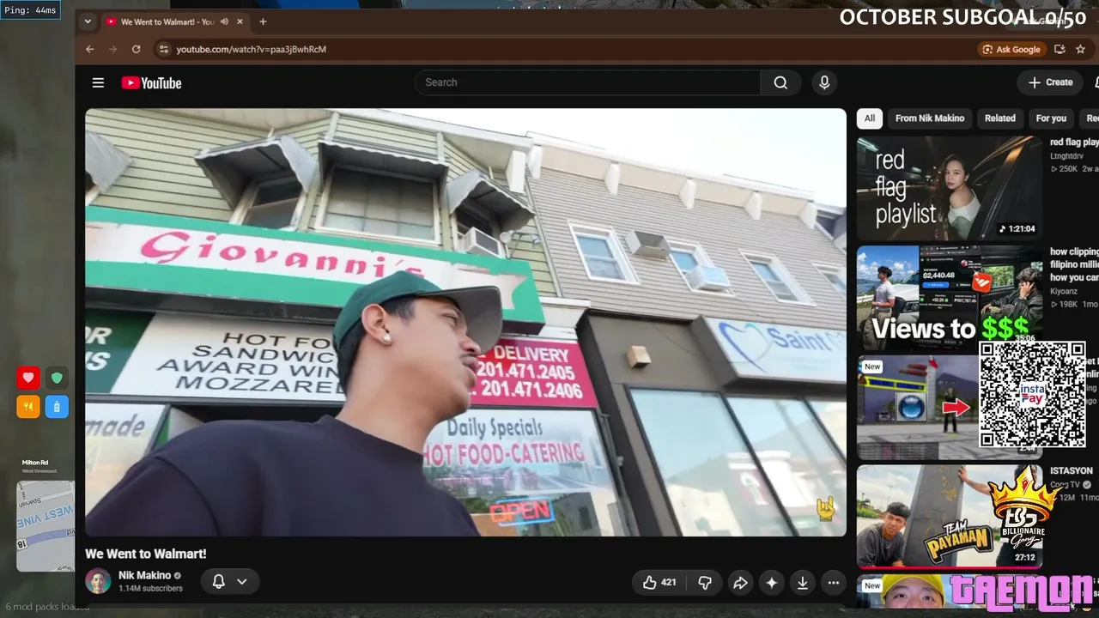The height and width of the screenshot is (618, 1099).
Task: Dislike the We Went to Walmart video
Action: tap(705, 583)
